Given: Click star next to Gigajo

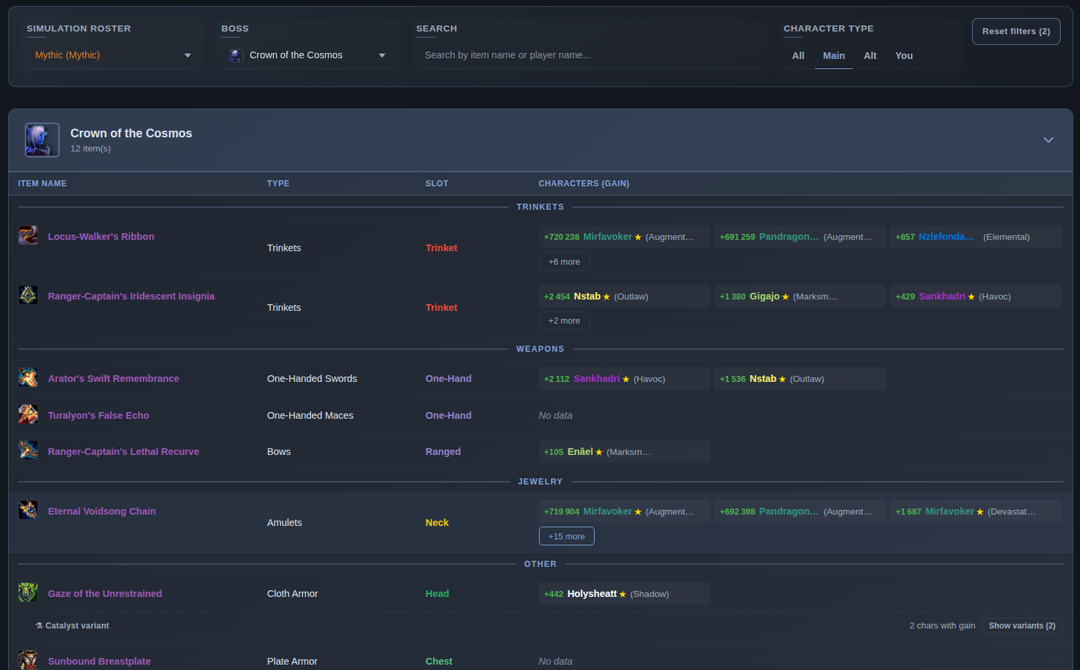Looking at the screenshot, I should [786, 297].
